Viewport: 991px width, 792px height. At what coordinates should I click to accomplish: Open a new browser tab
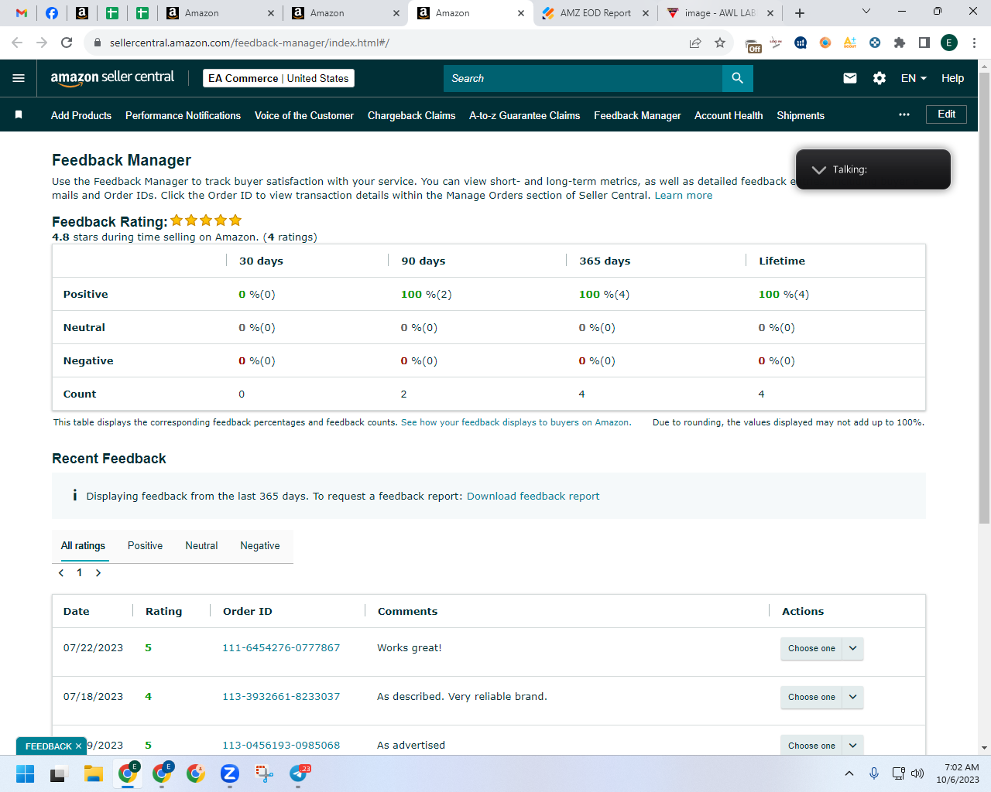coord(800,13)
